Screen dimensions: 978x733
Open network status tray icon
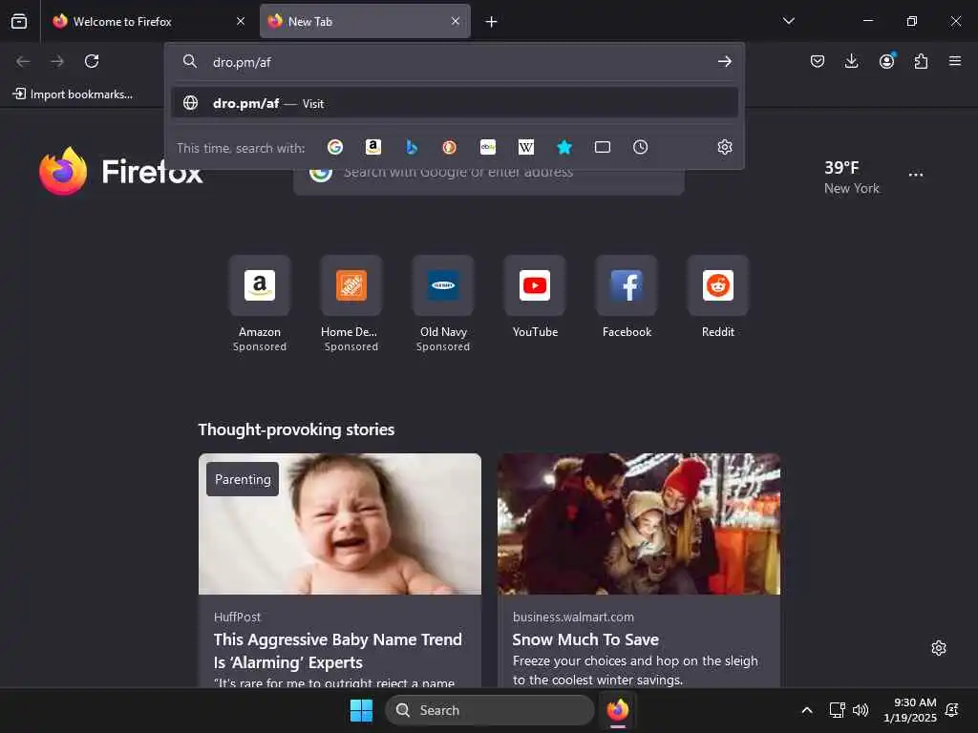coord(837,710)
